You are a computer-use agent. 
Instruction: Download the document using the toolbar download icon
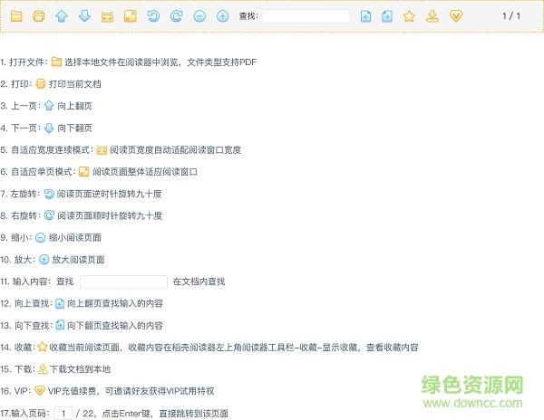[432, 16]
